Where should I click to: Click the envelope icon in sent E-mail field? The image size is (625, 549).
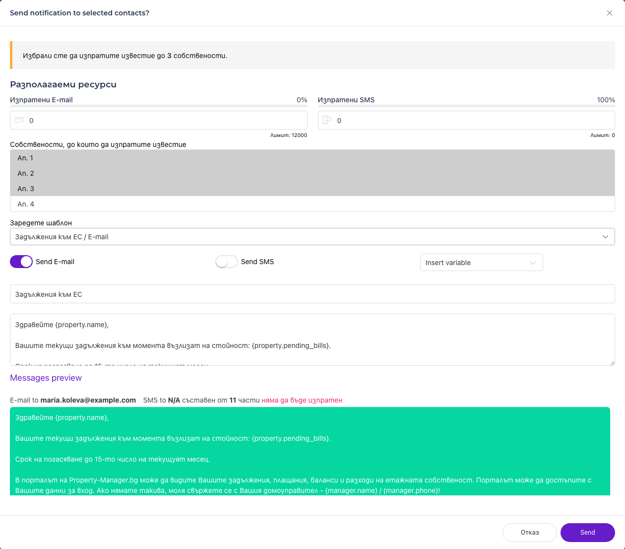(19, 120)
